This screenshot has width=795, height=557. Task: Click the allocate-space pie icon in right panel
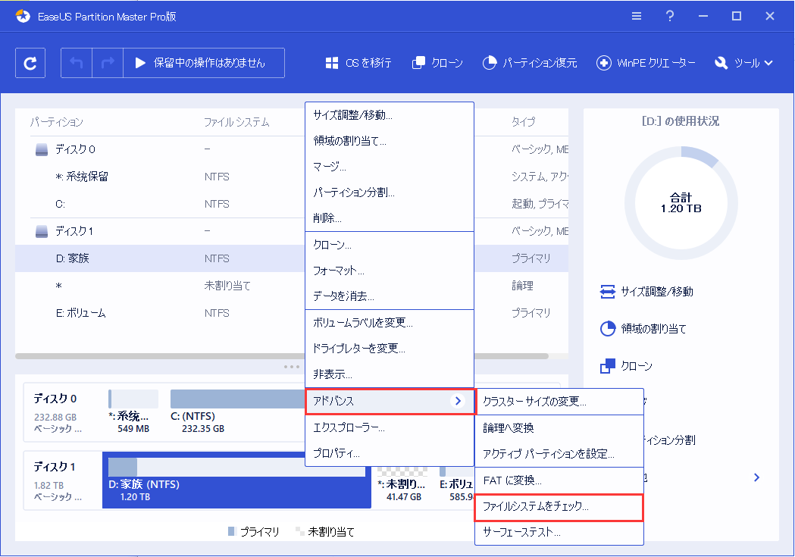[x=607, y=329]
